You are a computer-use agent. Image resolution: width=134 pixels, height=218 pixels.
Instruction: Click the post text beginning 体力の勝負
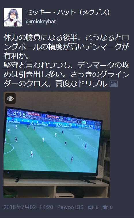click(66, 60)
